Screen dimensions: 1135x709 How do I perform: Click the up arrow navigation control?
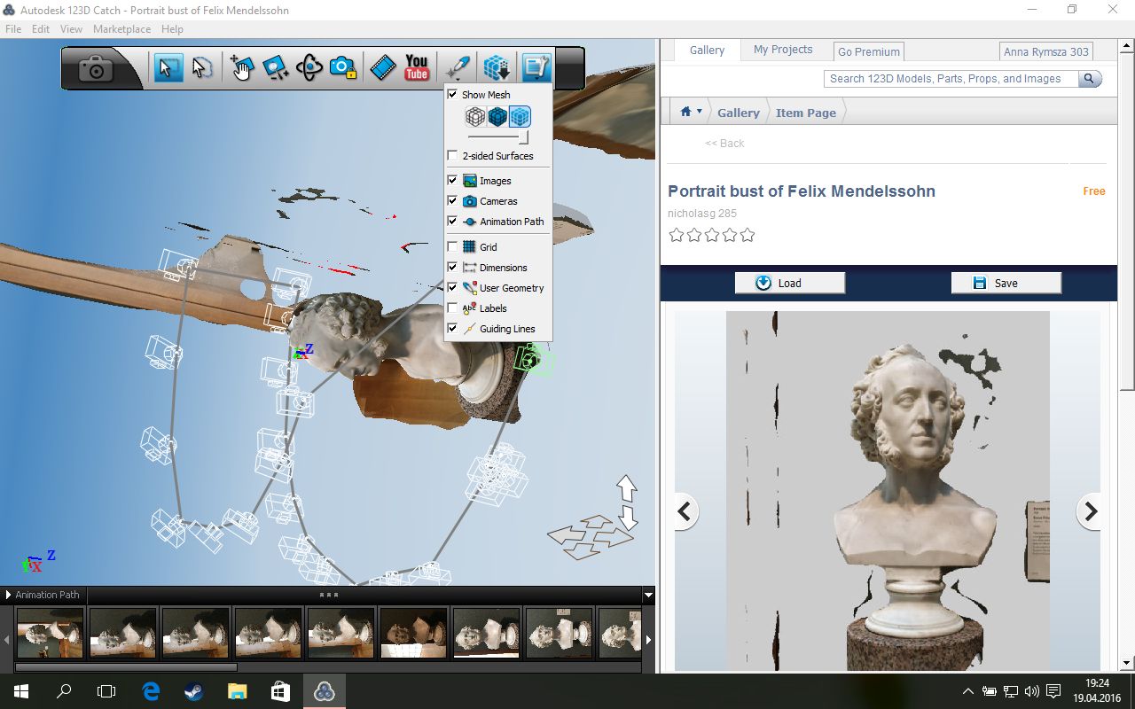[x=627, y=487]
